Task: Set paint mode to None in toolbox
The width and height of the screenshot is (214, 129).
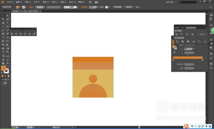Action: [x=9, y=76]
